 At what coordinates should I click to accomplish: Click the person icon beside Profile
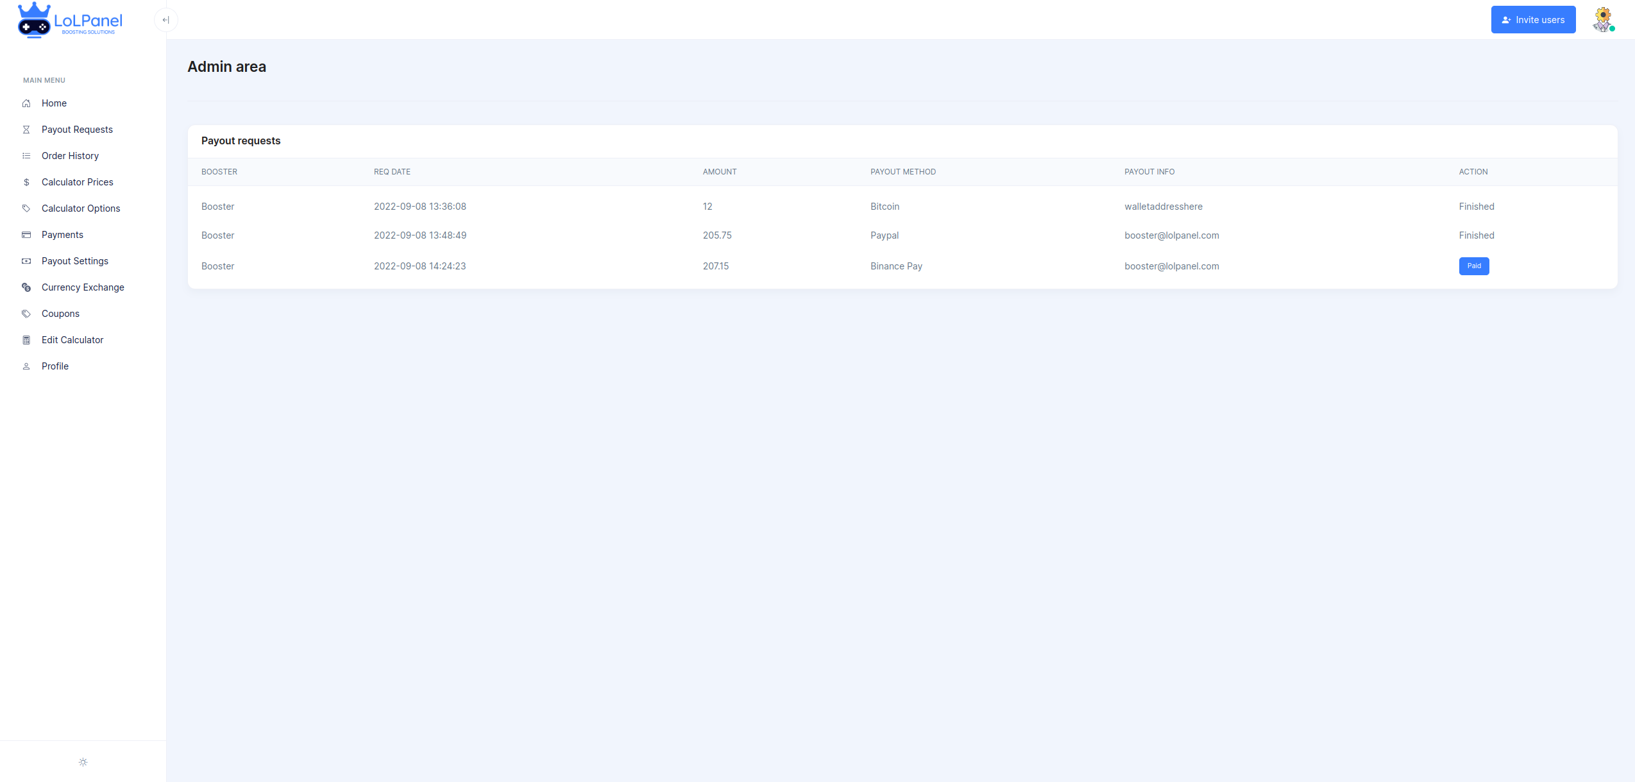pyautogui.click(x=26, y=366)
